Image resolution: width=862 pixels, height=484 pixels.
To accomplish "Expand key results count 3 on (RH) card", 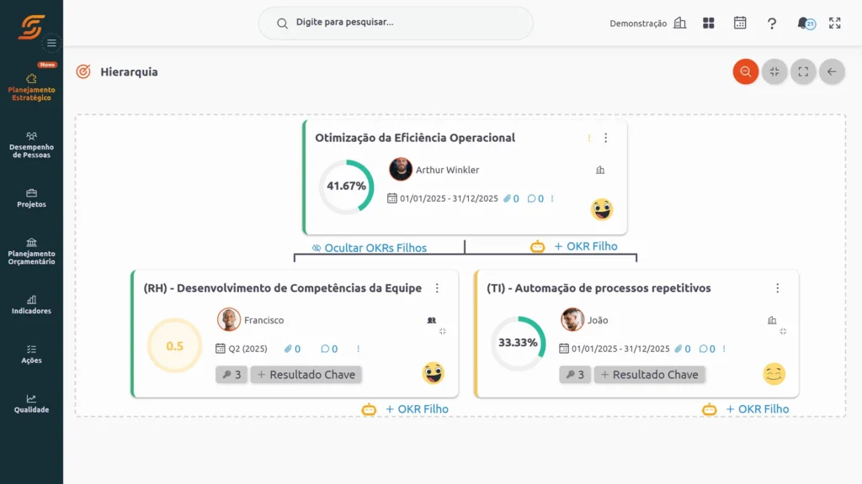I will tap(231, 375).
